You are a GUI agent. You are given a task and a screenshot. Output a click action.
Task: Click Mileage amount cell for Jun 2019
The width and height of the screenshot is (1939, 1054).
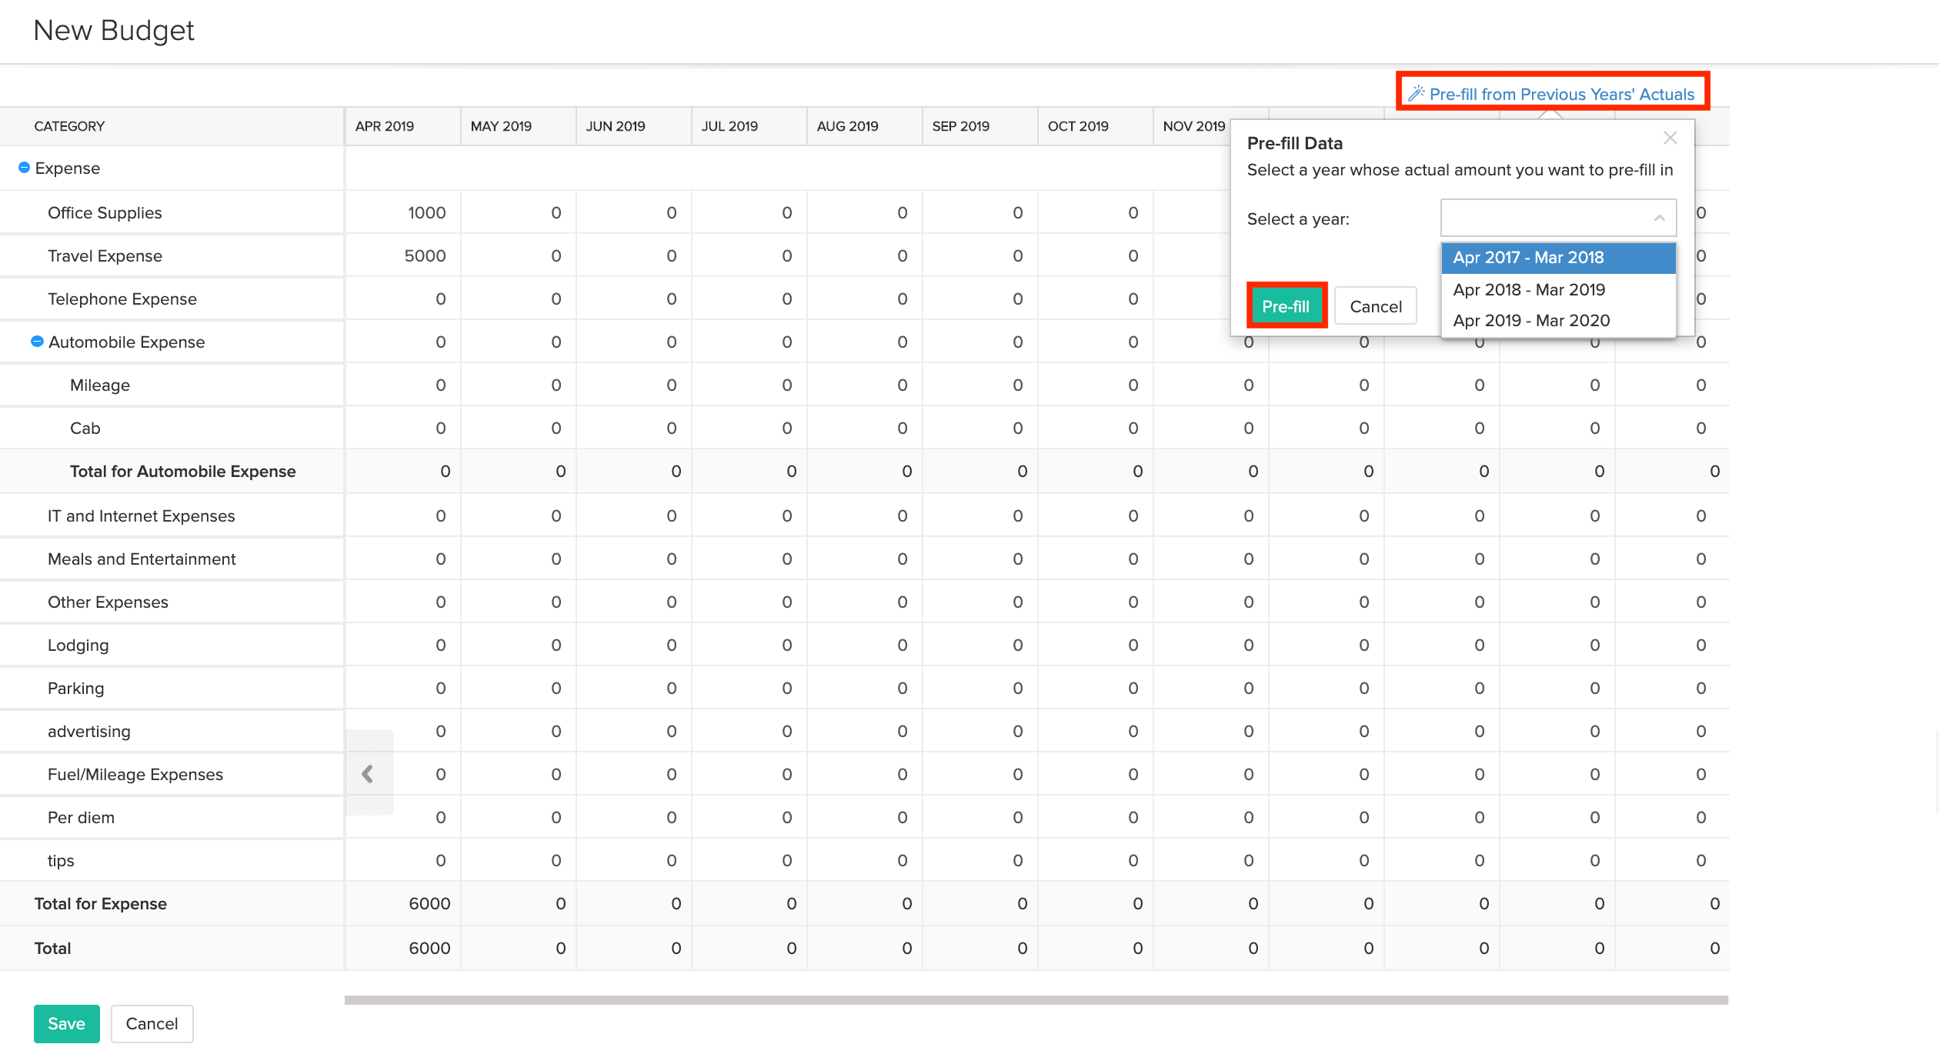[x=634, y=385]
